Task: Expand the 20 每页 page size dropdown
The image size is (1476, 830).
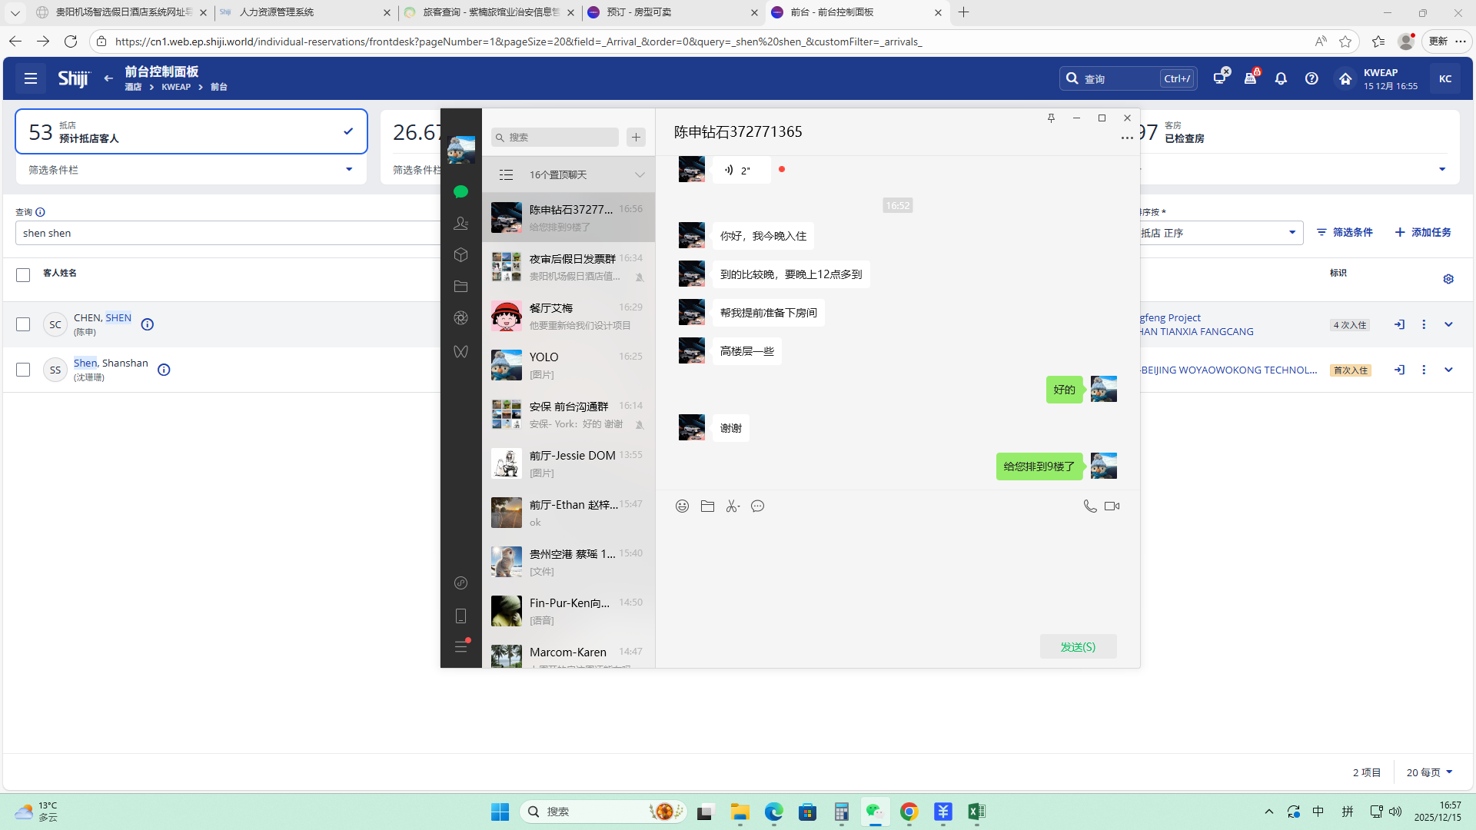Action: (1429, 772)
